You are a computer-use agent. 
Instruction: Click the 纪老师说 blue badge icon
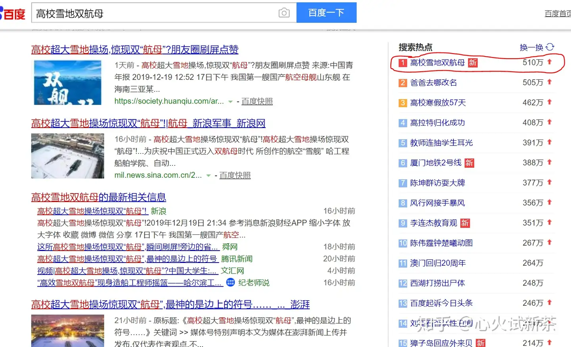click(x=230, y=282)
